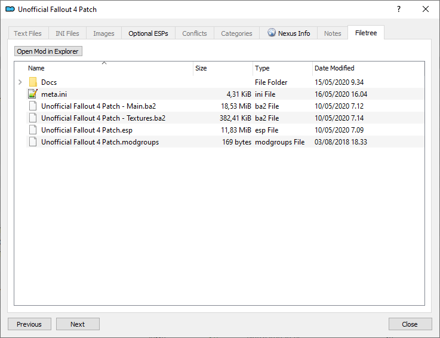The height and width of the screenshot is (338, 440).
Task: Select Unofficial Fallout 4 Patch - Main.ba2
Action: click(x=99, y=106)
